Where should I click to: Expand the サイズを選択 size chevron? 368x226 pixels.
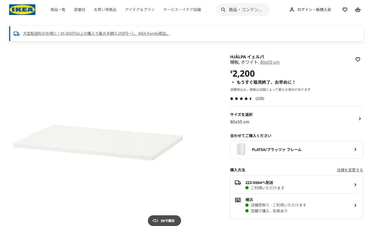(359, 118)
